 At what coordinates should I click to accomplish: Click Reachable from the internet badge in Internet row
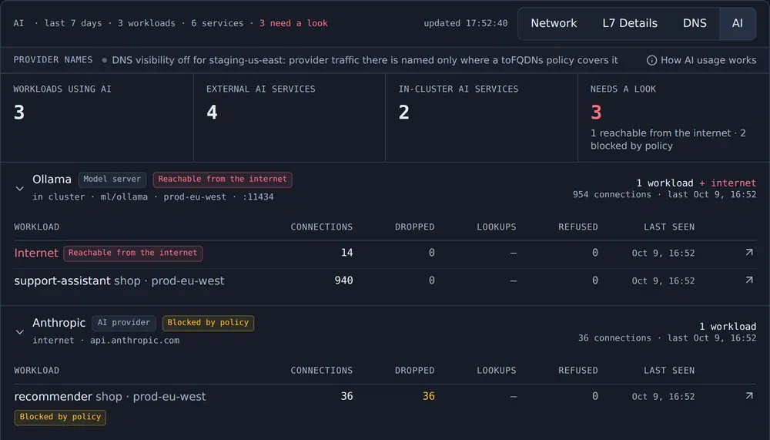point(132,254)
